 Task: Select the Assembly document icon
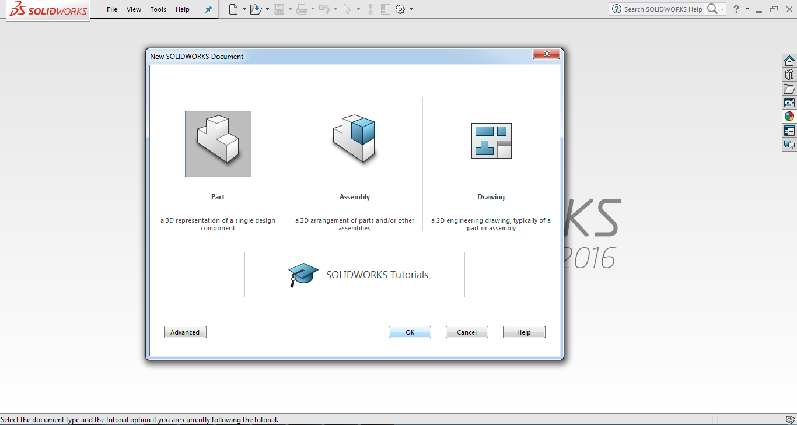pos(354,140)
